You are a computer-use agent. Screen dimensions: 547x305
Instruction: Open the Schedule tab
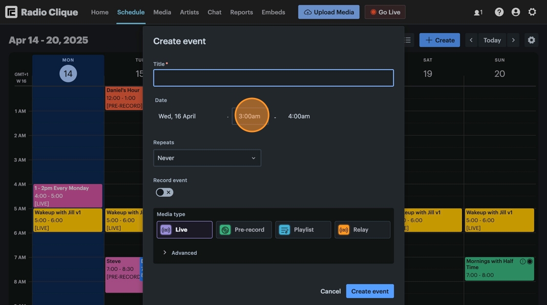(x=131, y=12)
